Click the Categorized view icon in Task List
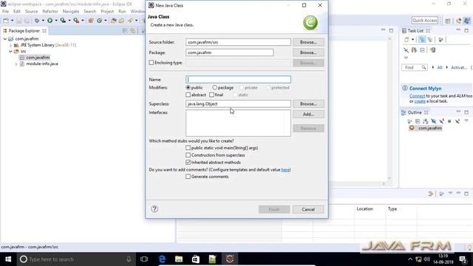This screenshot has height=266, width=473. [422, 39]
